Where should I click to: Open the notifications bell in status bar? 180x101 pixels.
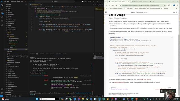[x=102, y=96]
